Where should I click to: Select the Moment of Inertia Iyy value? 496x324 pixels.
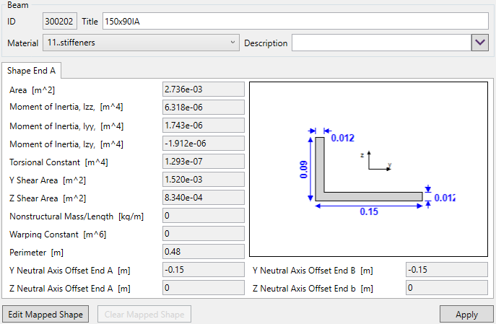[x=203, y=126]
